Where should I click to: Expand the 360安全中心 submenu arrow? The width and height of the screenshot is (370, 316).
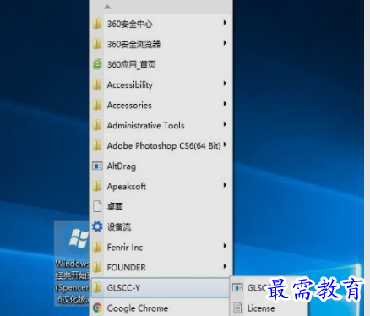(225, 23)
